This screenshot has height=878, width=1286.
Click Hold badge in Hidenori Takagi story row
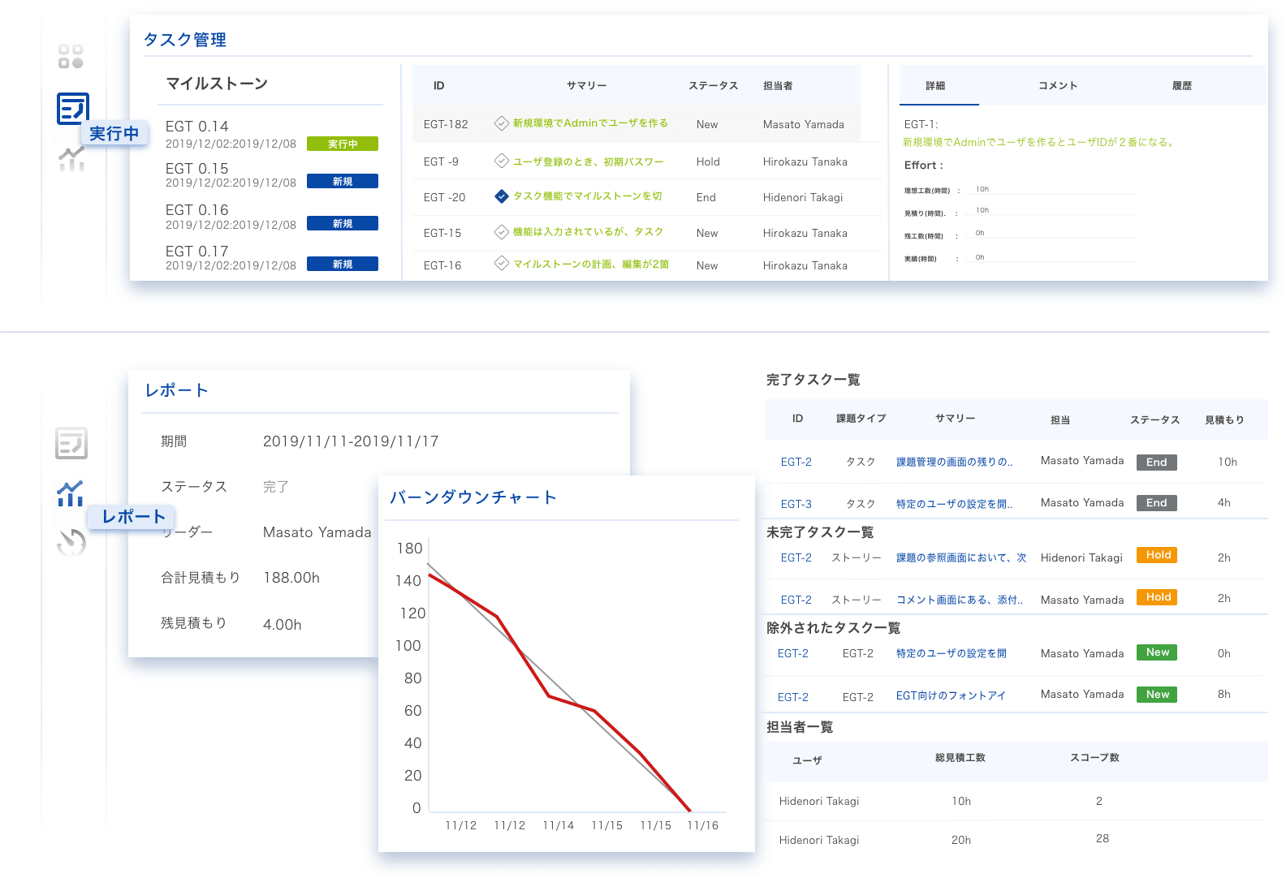pos(1157,555)
